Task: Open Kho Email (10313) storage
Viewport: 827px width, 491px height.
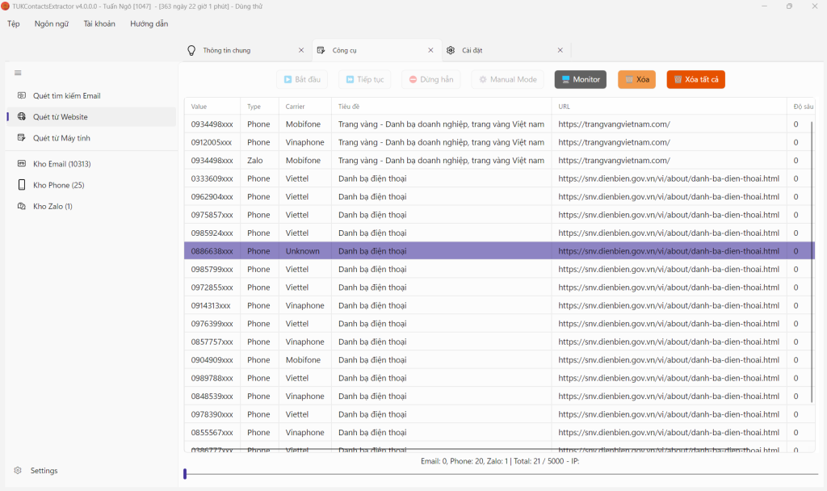Action: [x=61, y=164]
